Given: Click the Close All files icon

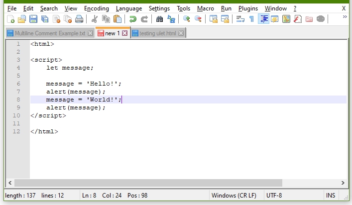Looking at the screenshot, I should (x=68, y=19).
